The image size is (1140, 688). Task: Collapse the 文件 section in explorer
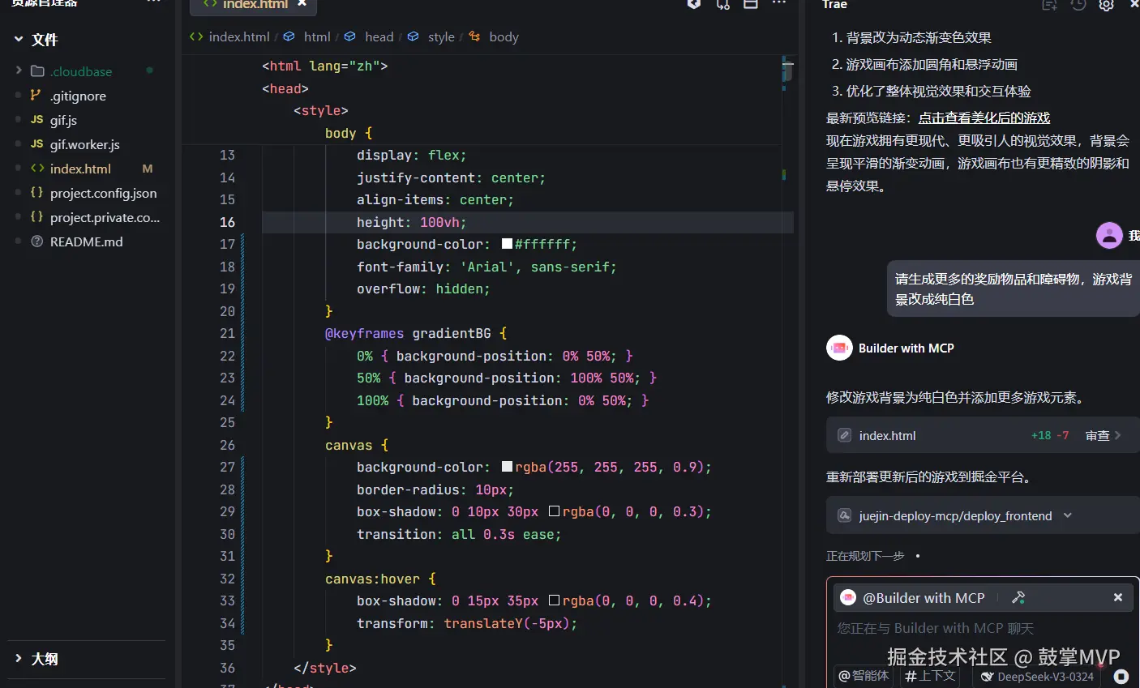pos(19,39)
